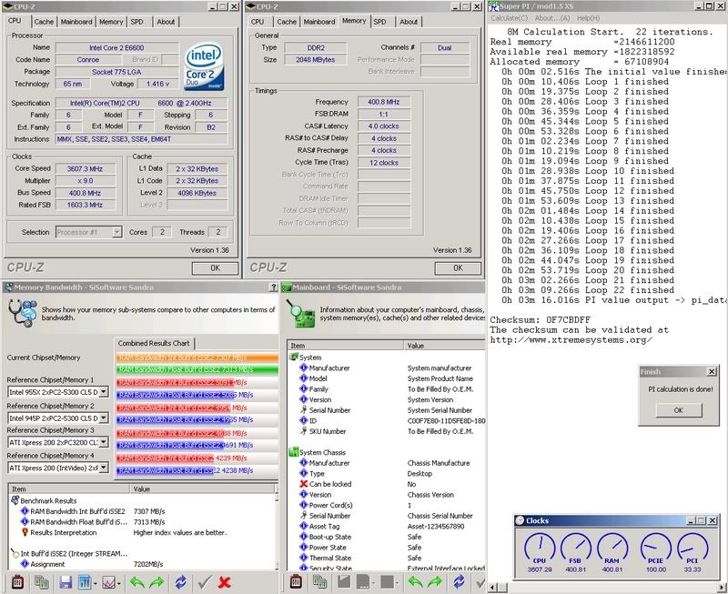Screen dimensions: 728x594
Task: Click the PCIE gauge in Clocks window
Action: (x=655, y=549)
